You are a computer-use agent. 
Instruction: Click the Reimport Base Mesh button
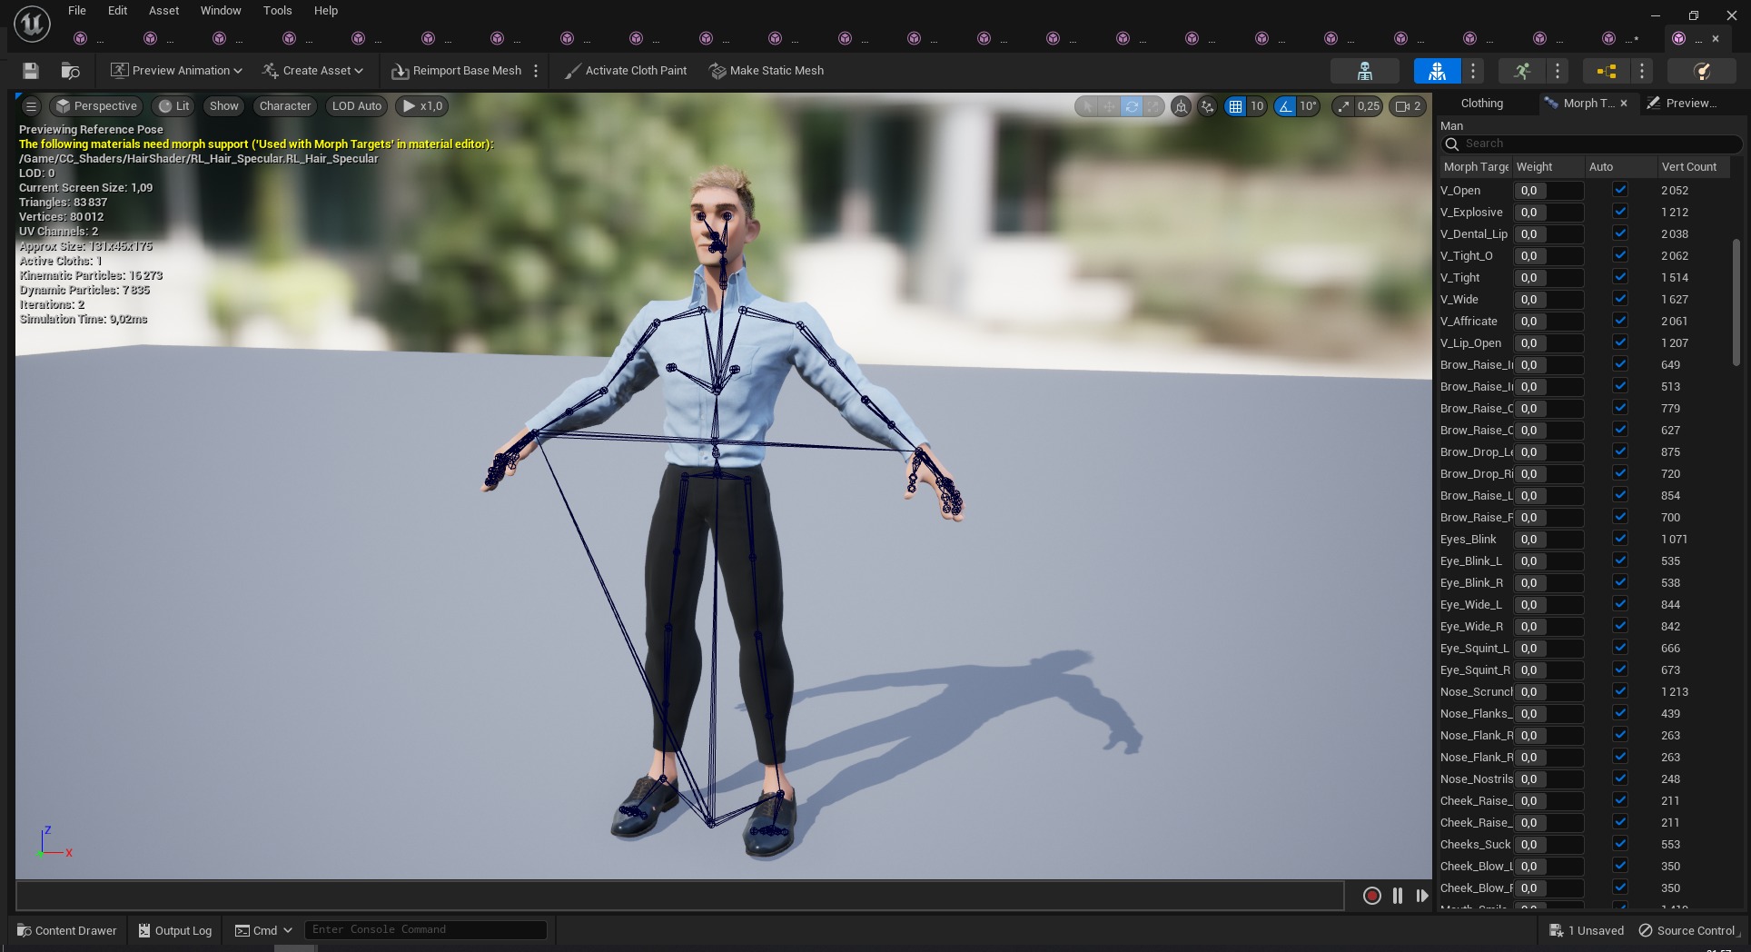(x=457, y=71)
